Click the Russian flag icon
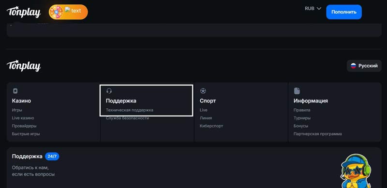387x188 pixels. coord(354,66)
